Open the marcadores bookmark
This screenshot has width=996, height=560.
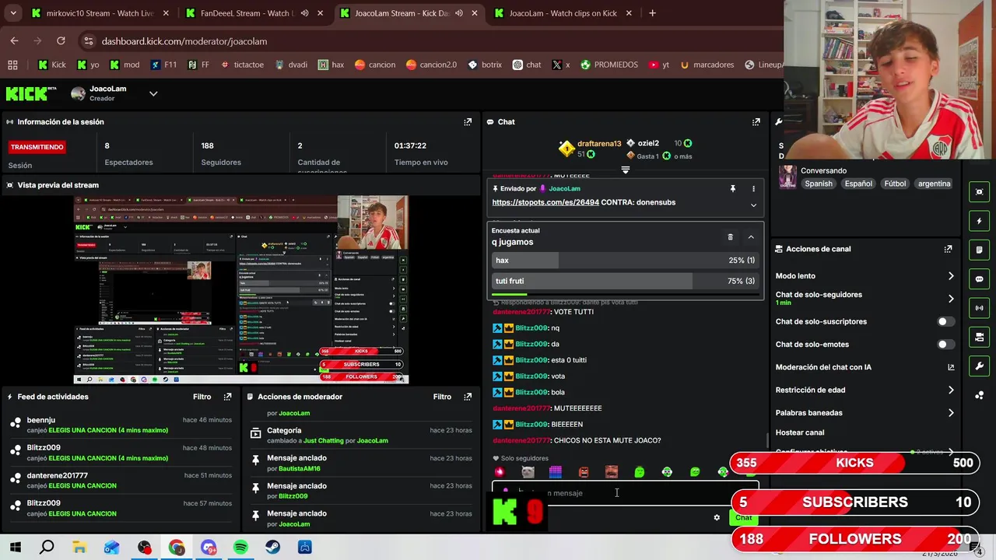pyautogui.click(x=707, y=65)
